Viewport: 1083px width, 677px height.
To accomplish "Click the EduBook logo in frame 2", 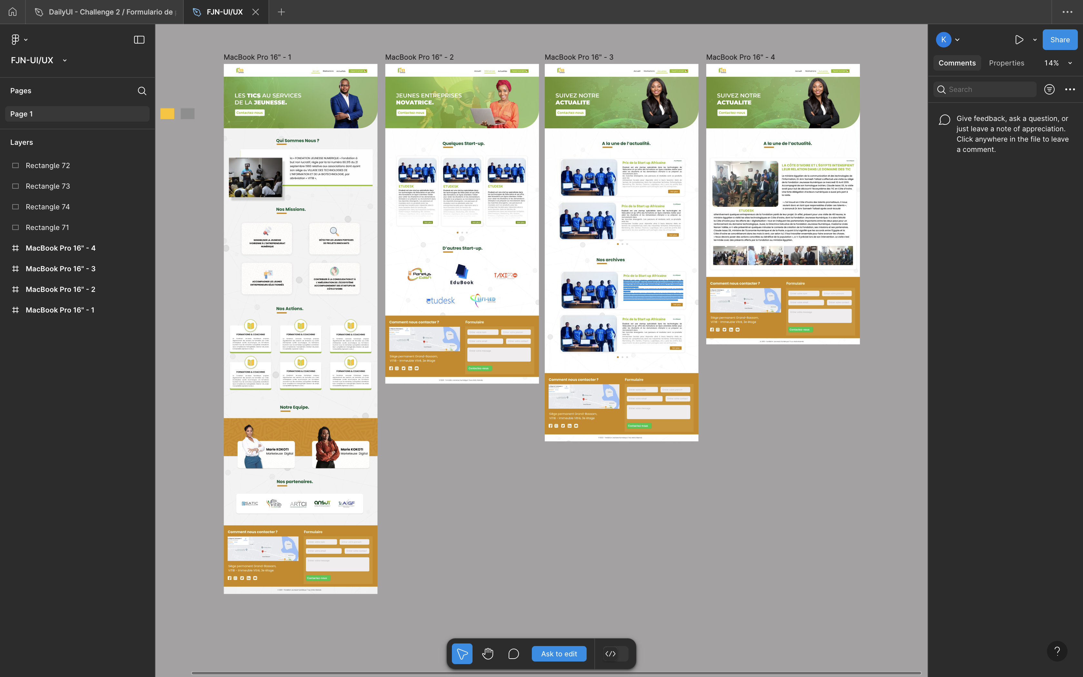I will click(x=462, y=274).
